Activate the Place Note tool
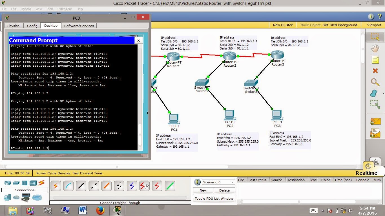This screenshot has height=216, width=385. [375, 60]
